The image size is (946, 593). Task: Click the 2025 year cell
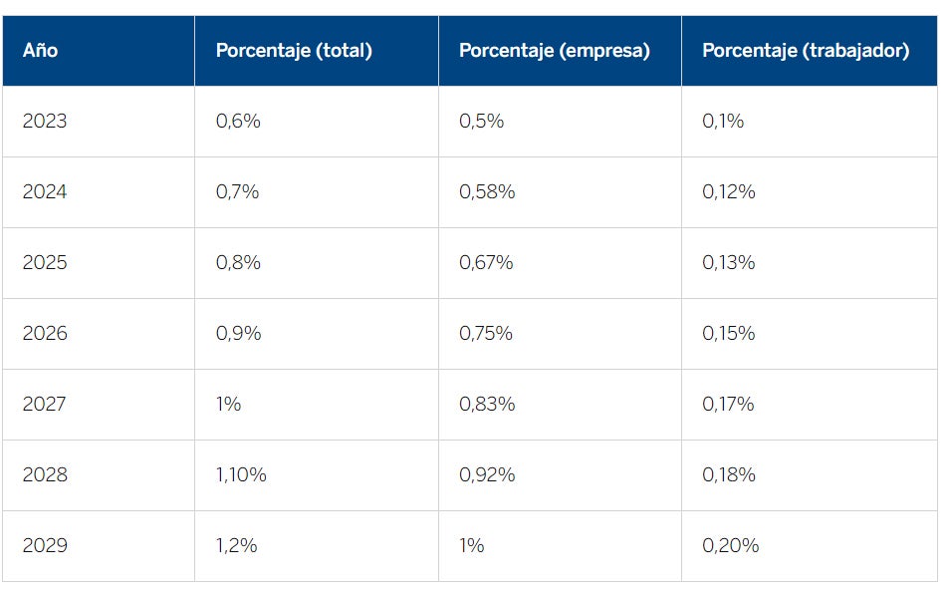click(x=45, y=263)
